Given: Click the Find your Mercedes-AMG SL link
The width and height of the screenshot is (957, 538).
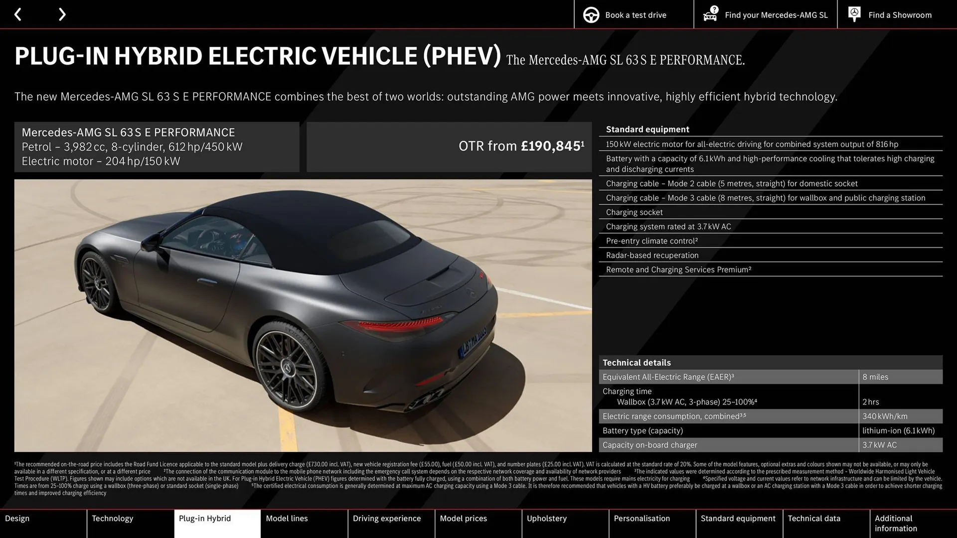Looking at the screenshot, I should tap(776, 14).
